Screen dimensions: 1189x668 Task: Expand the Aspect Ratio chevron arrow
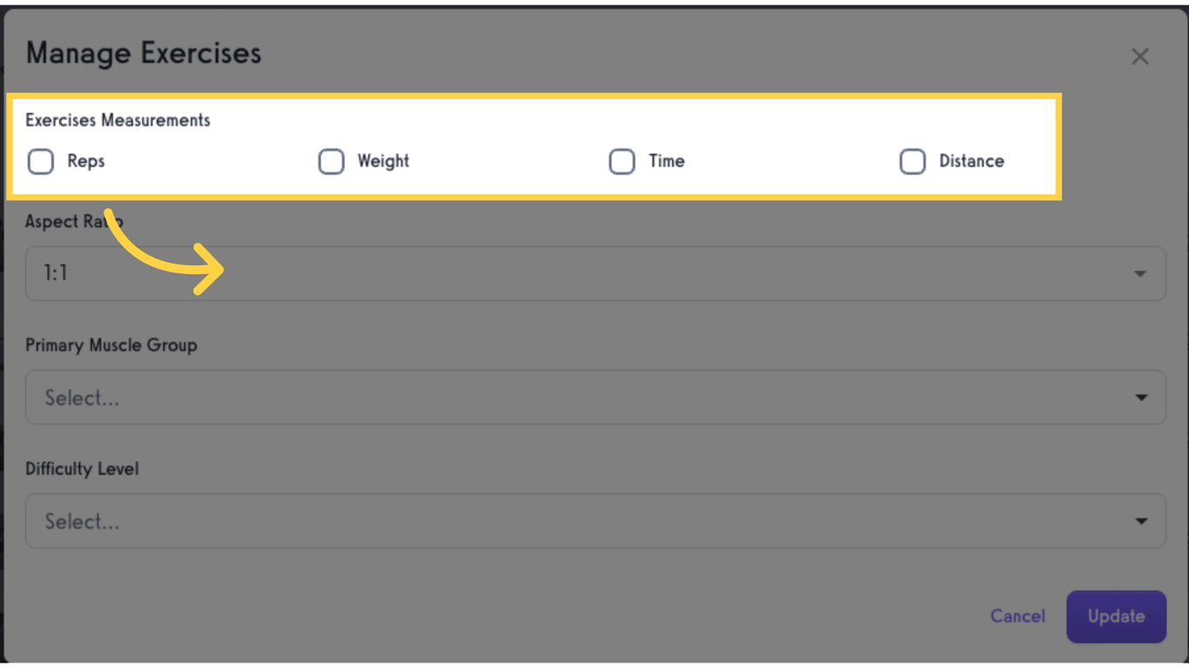(1140, 272)
